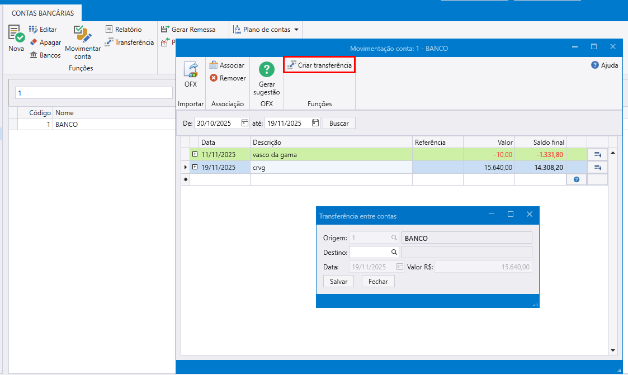Click the Destino account input field
The width and height of the screenshot is (628, 375).
(370, 252)
